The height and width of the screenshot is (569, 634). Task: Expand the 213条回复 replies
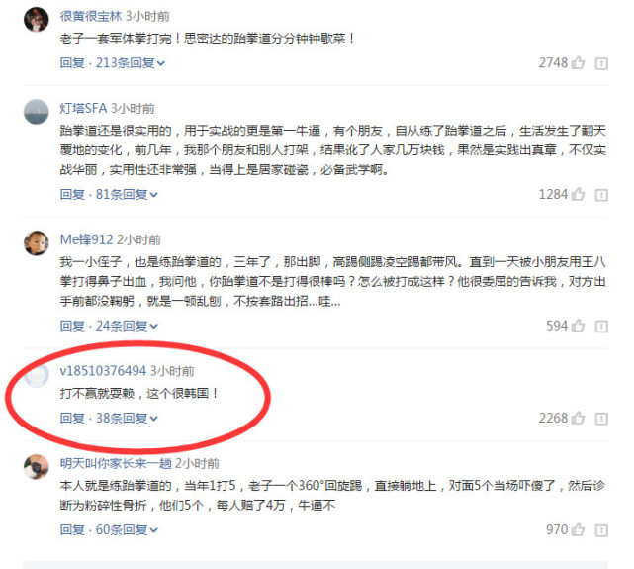pyautogui.click(x=131, y=63)
